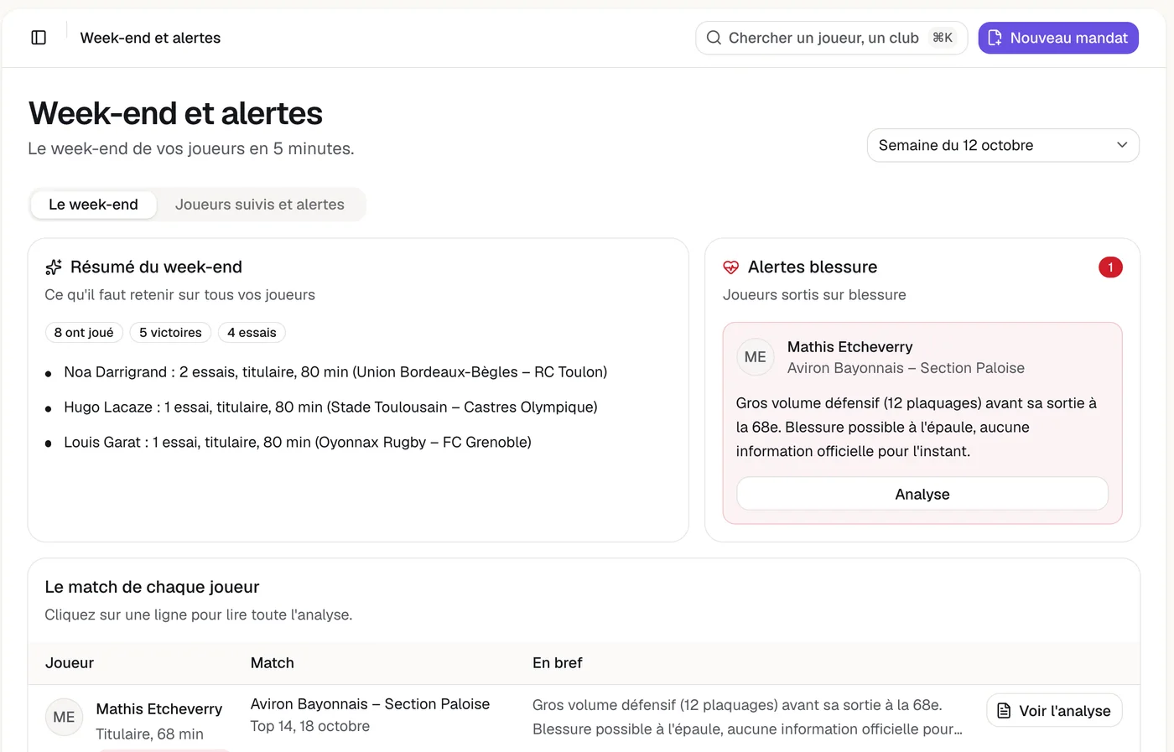
Task: Create a Nouveau mandat
Action: 1058,38
